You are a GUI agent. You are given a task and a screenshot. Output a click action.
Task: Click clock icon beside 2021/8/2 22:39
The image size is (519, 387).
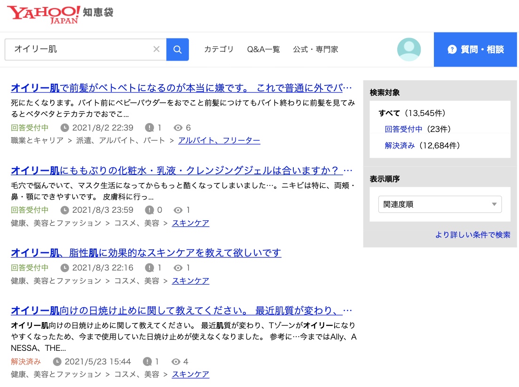click(x=65, y=128)
